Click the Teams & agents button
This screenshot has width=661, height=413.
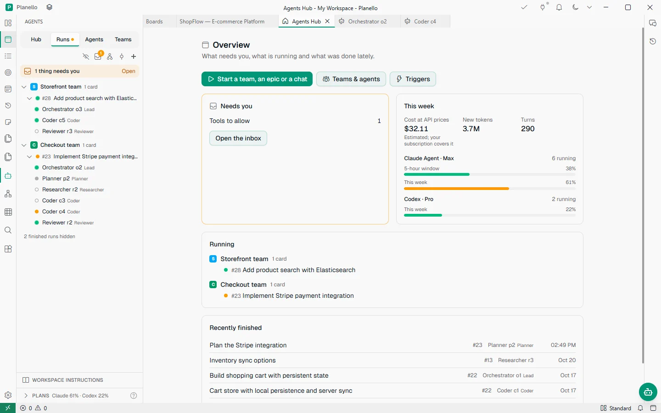coord(351,79)
